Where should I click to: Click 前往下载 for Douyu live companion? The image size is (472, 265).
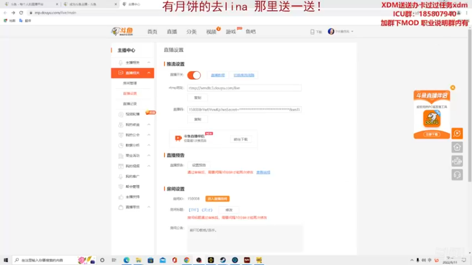(x=241, y=140)
